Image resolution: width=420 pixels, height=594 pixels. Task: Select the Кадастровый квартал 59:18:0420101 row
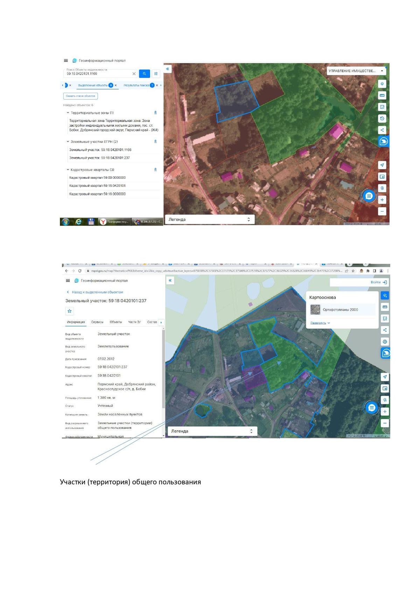97,186
